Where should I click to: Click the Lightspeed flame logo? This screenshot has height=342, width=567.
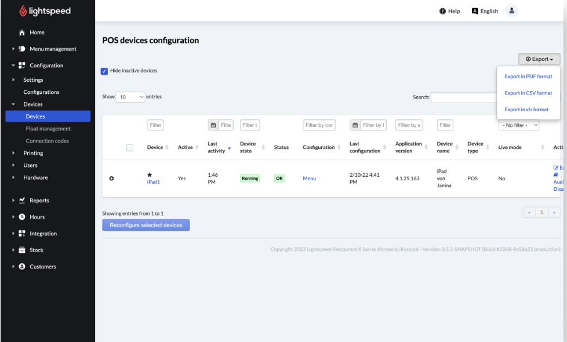[x=23, y=11]
